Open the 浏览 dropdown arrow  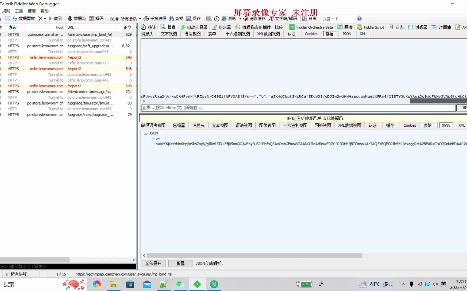(x=240, y=19)
